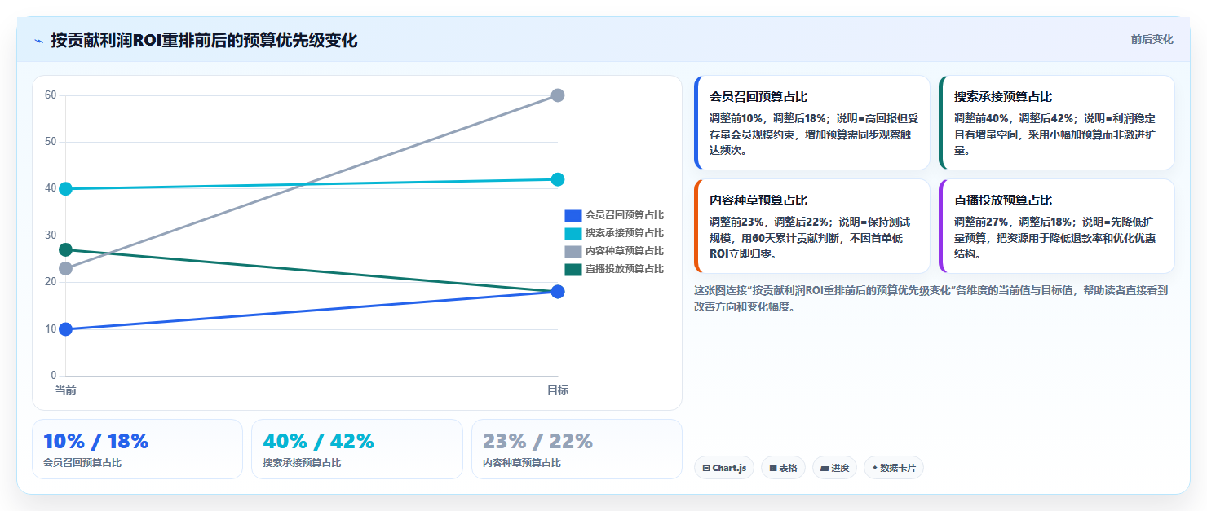Click the 直播投放预算占比 description card title
This screenshot has width=1207, height=511.
[x=1003, y=200]
